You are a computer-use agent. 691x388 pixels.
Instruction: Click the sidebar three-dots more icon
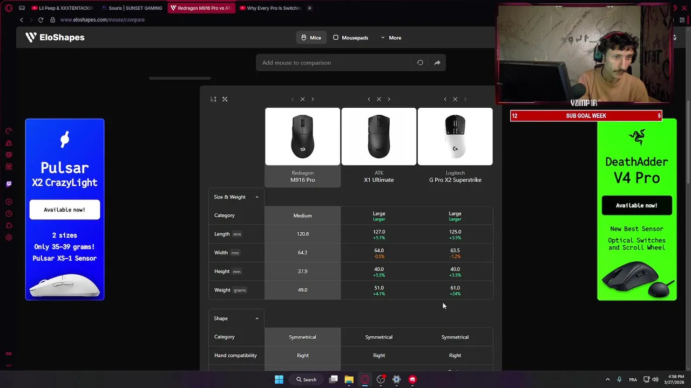(x=9, y=365)
